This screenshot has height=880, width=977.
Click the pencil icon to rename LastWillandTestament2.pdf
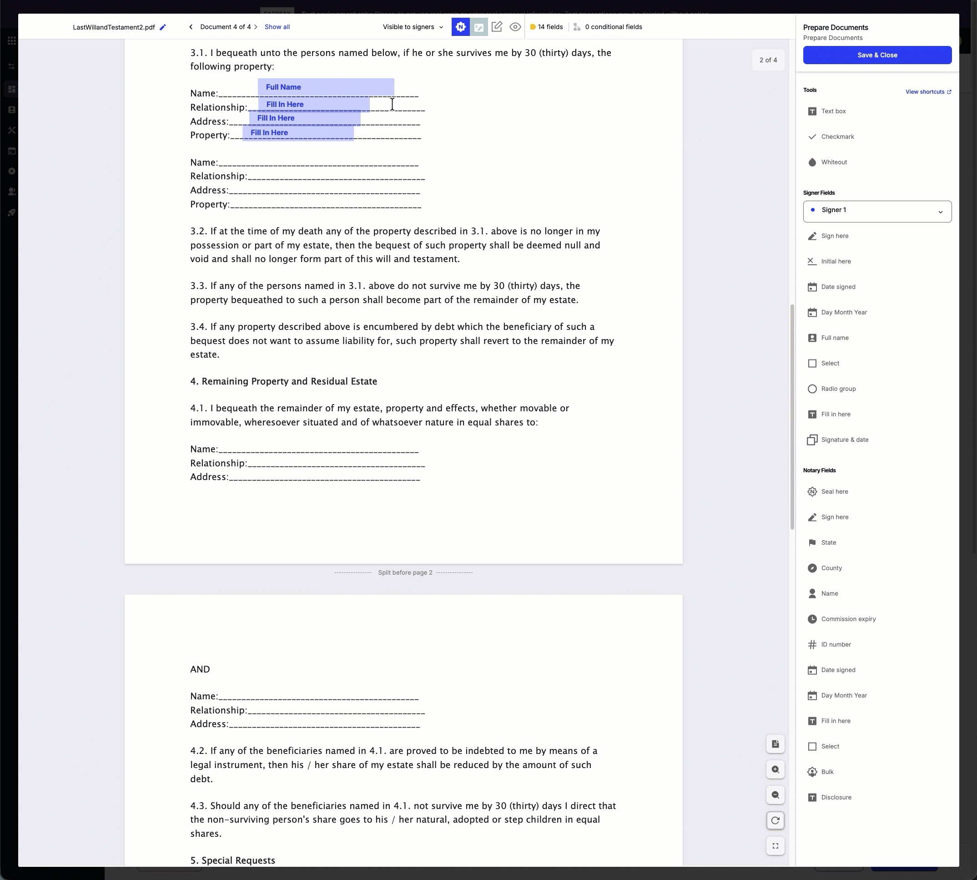pos(163,27)
